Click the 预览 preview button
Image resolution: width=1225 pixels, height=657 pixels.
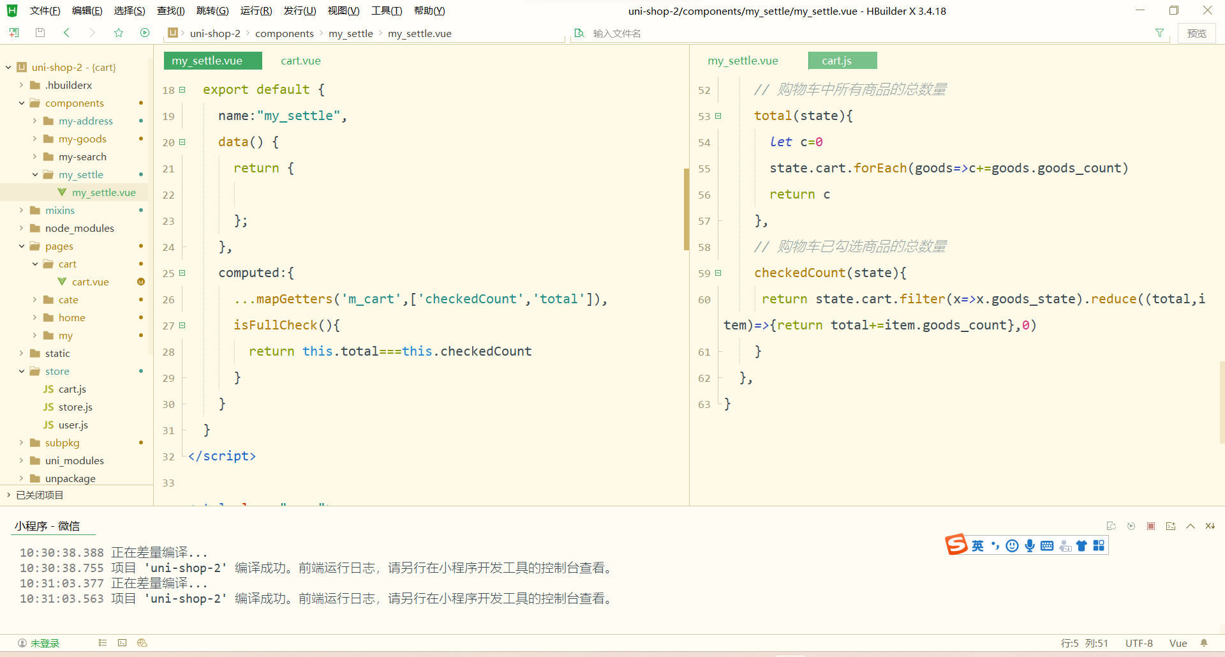tap(1196, 33)
